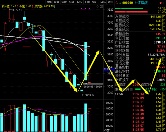
Task: Click the 标记 mark button
Action: [95, 2]
